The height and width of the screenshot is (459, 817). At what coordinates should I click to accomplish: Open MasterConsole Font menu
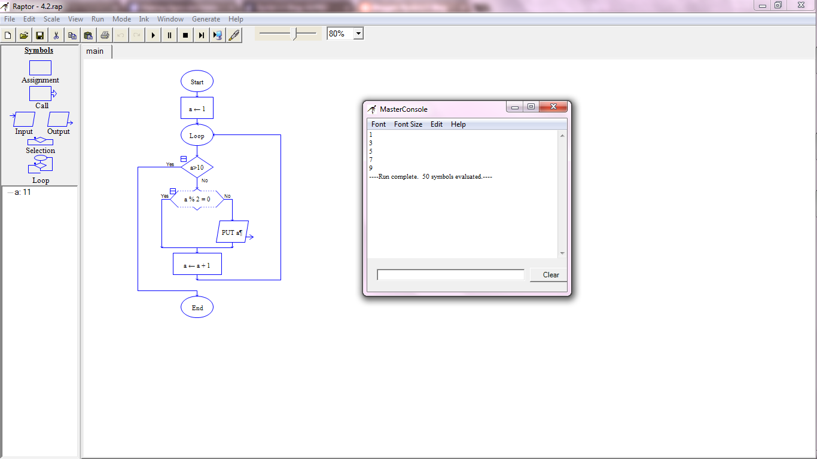pyautogui.click(x=379, y=124)
